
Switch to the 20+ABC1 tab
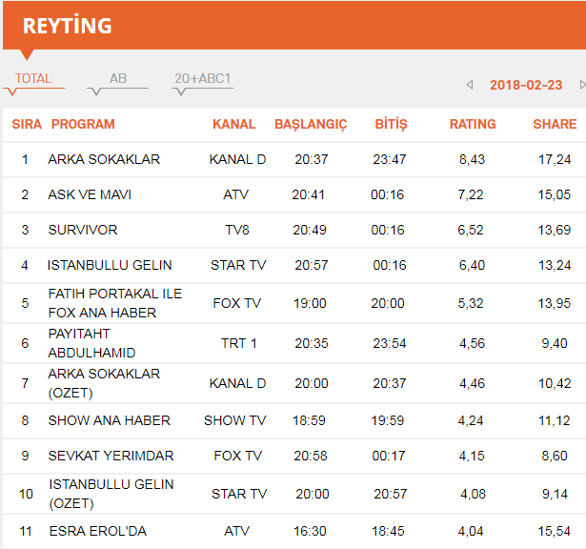pos(202,79)
